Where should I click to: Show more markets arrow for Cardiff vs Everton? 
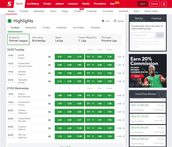(124, 57)
